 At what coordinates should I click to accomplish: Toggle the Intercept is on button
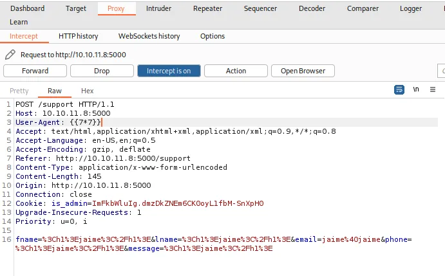(169, 71)
